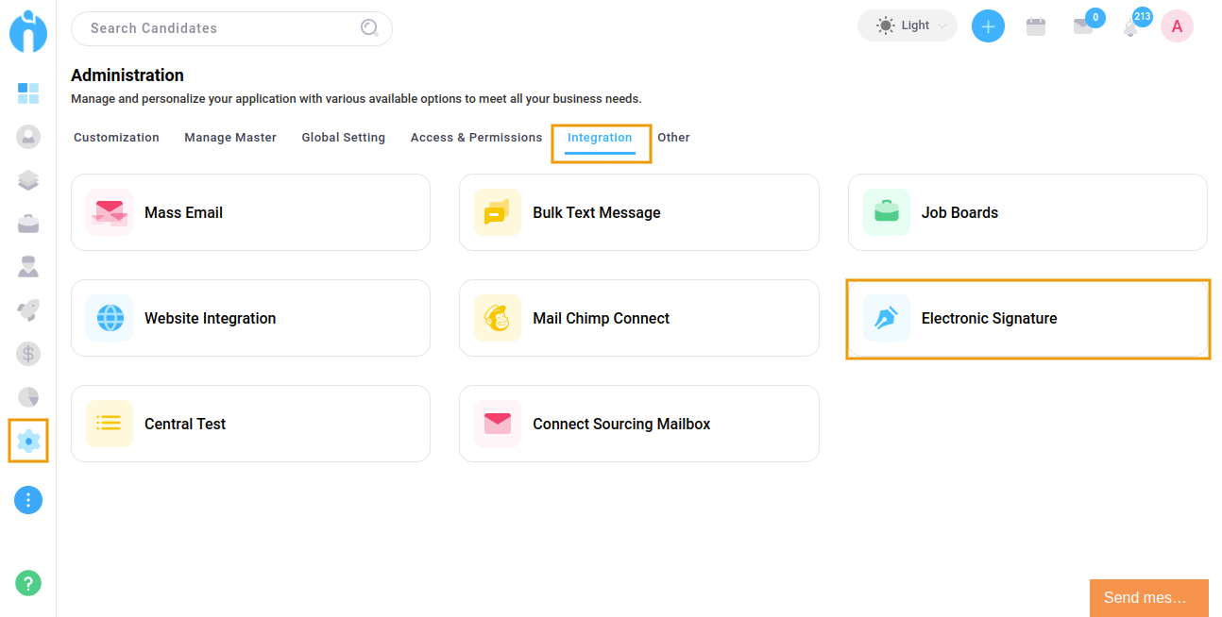Expand the three-dot more options menu

coord(28,499)
